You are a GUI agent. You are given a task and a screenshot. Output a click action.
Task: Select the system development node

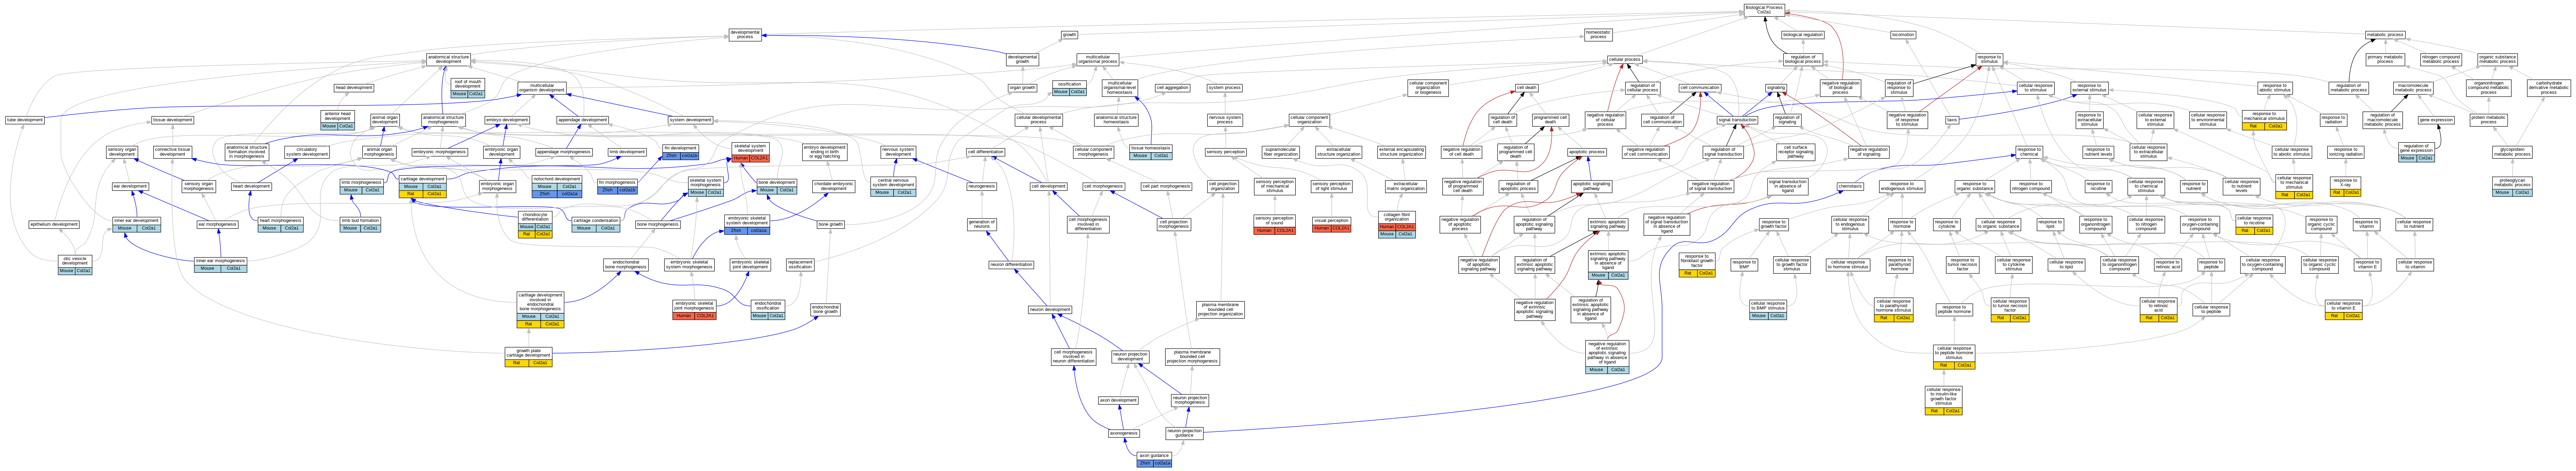click(x=691, y=120)
